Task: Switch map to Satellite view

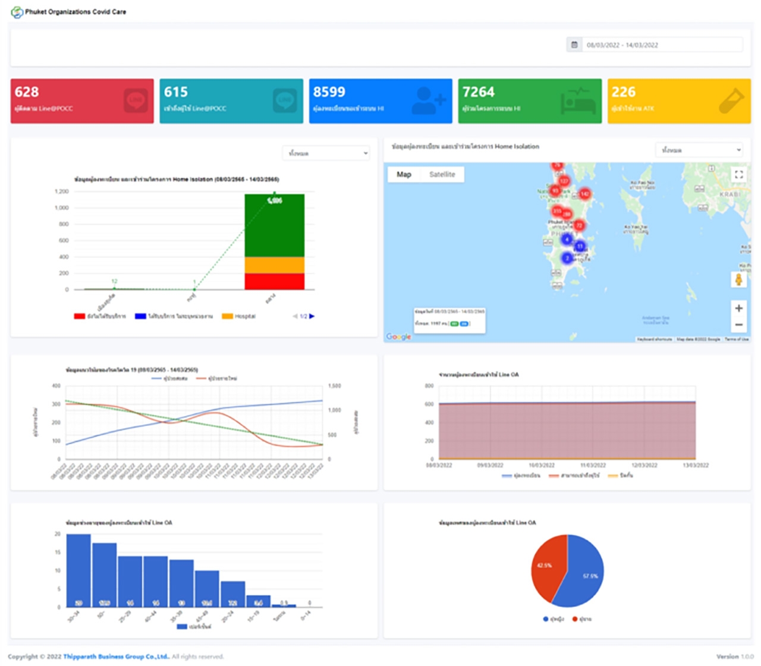Action: click(442, 174)
